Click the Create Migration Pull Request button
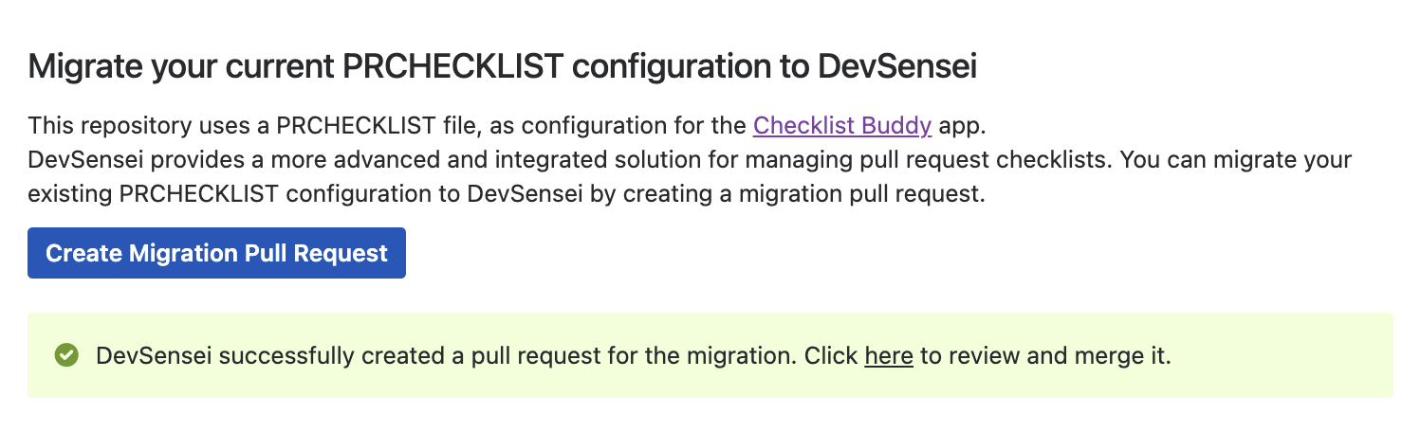1421x432 pixels. coord(216,253)
